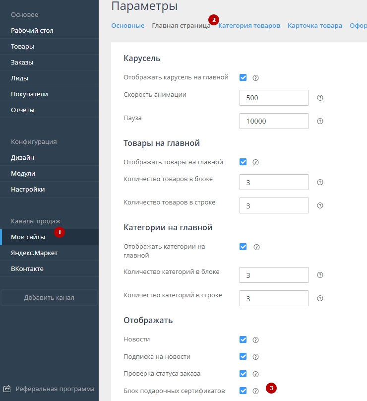367x401 pixels.
Task: Toggle Отображать карусель на главной checkbox
Action: 243,77
